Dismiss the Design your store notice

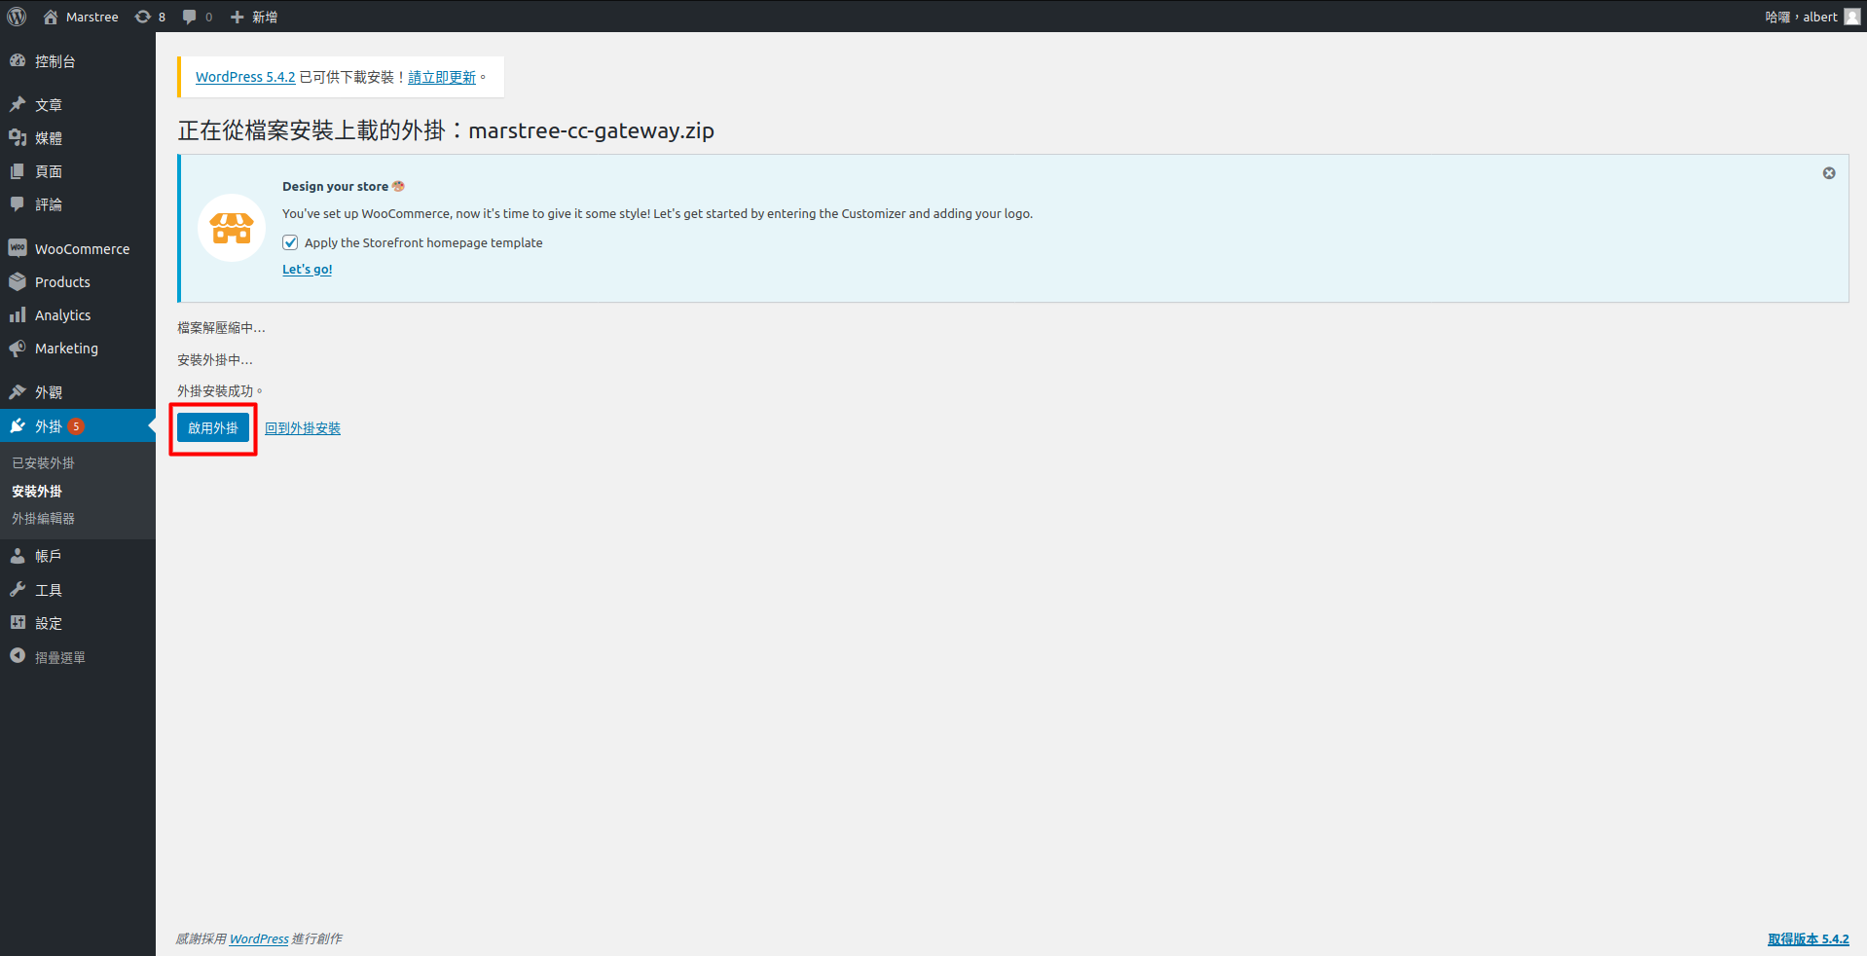1829,173
